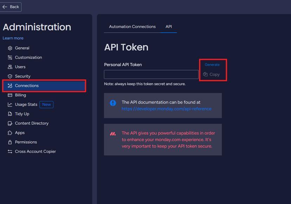Click inside the Personal API Token field
Image resolution: width=291 pixels, height=204 pixels.
tap(151, 75)
